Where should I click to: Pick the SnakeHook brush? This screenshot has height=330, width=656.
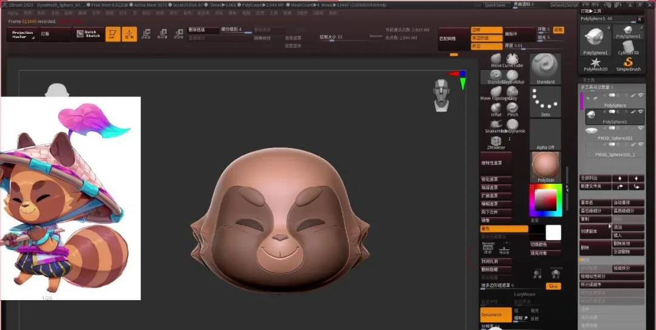pyautogui.click(x=496, y=126)
